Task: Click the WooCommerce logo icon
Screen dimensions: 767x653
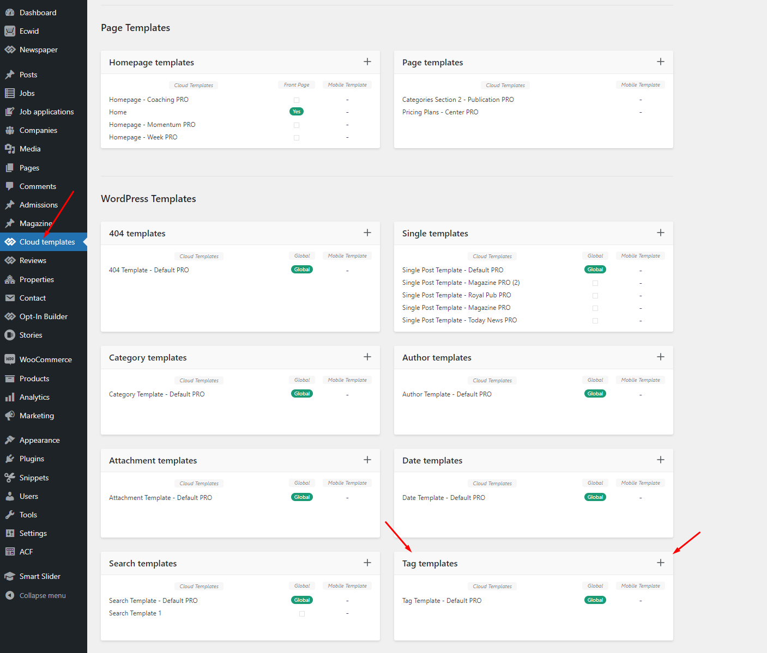Action: pos(10,359)
